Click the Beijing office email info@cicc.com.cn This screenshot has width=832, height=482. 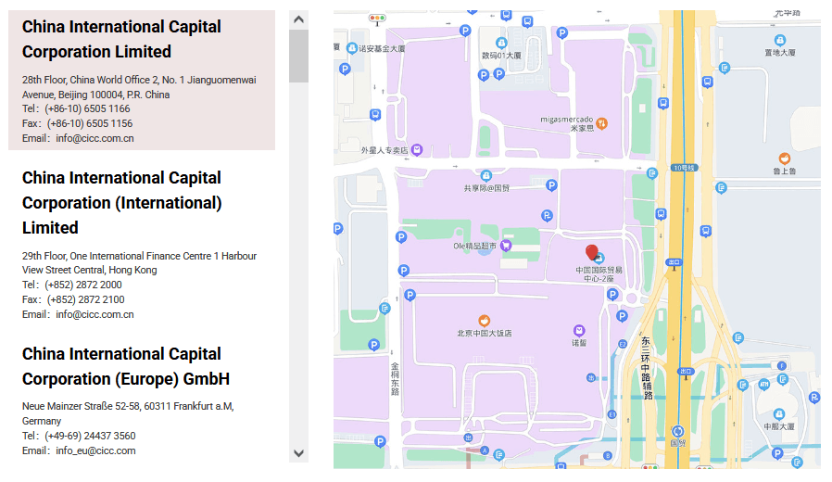pos(95,138)
